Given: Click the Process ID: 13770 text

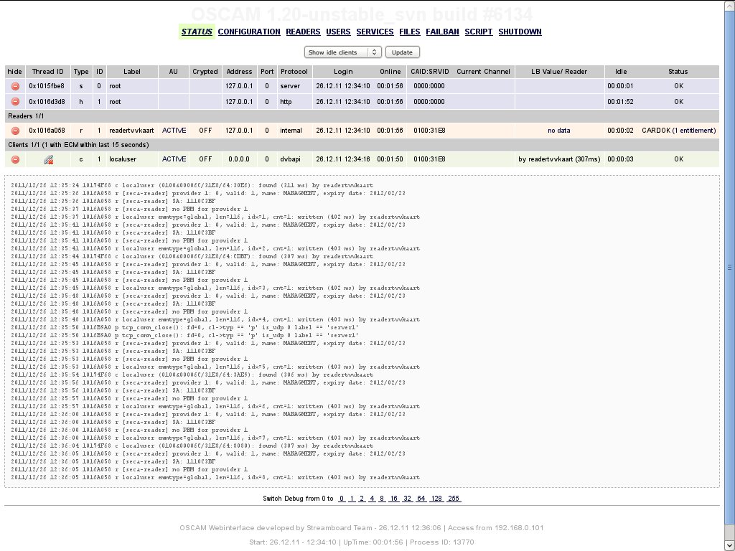Looking at the screenshot, I should (442, 542).
